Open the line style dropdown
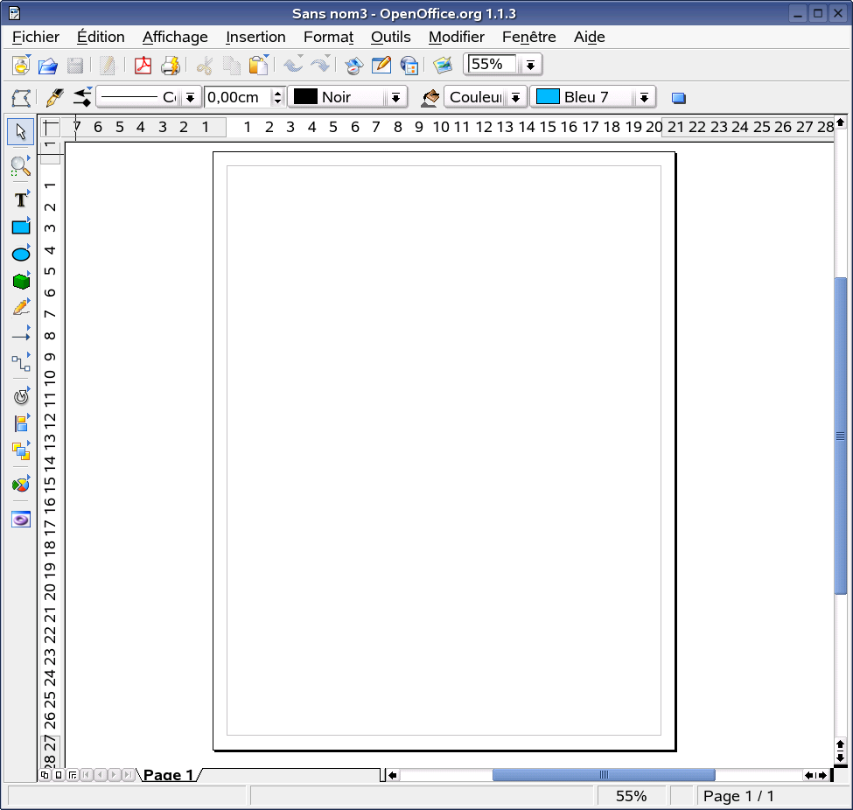The image size is (853, 810). point(191,97)
